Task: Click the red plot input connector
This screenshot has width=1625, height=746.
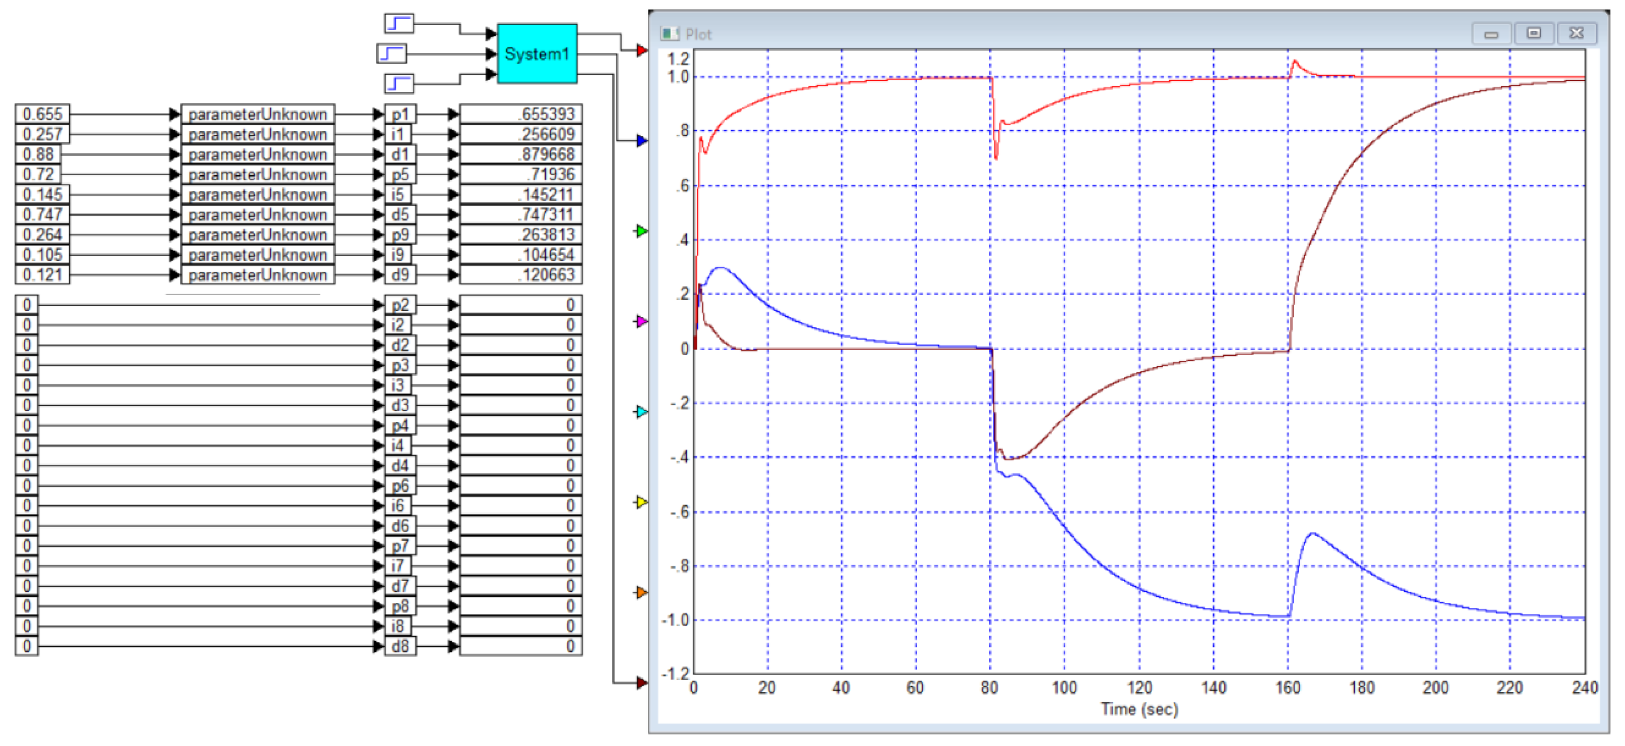Action: [642, 50]
